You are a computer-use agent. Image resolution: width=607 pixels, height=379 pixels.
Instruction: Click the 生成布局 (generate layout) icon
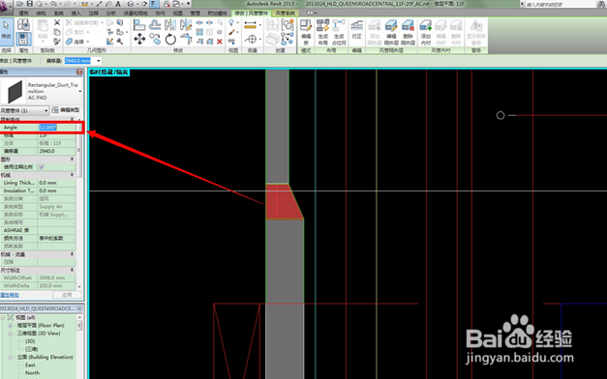[x=322, y=32]
